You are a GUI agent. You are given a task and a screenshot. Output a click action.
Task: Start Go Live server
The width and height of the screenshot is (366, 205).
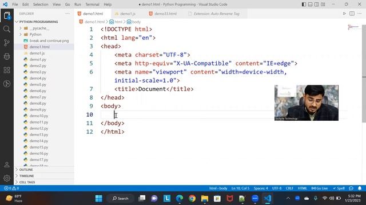320,188
